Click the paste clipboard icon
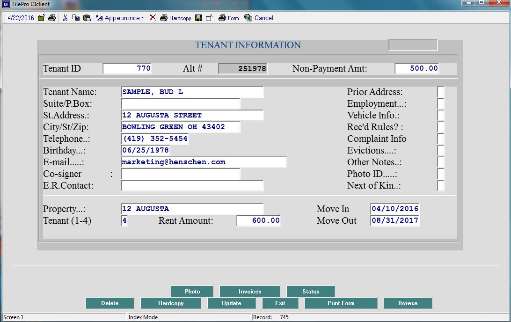 [87, 18]
